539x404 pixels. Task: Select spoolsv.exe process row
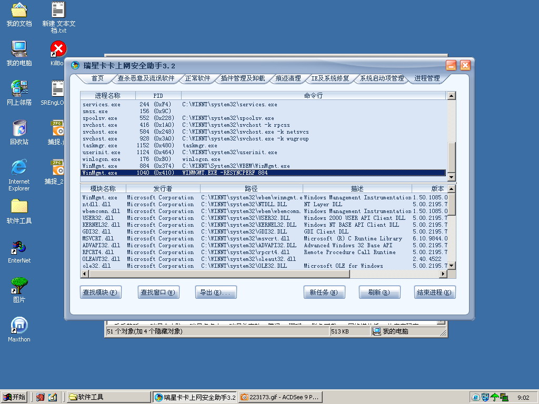tap(263, 118)
